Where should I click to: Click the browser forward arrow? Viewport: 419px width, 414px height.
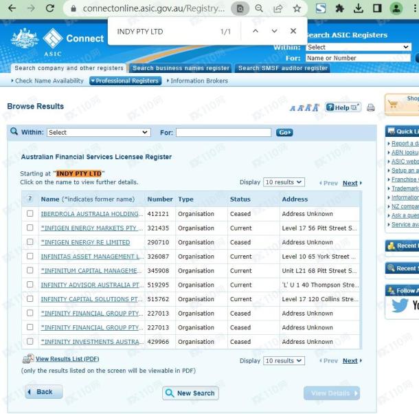pos(31,8)
